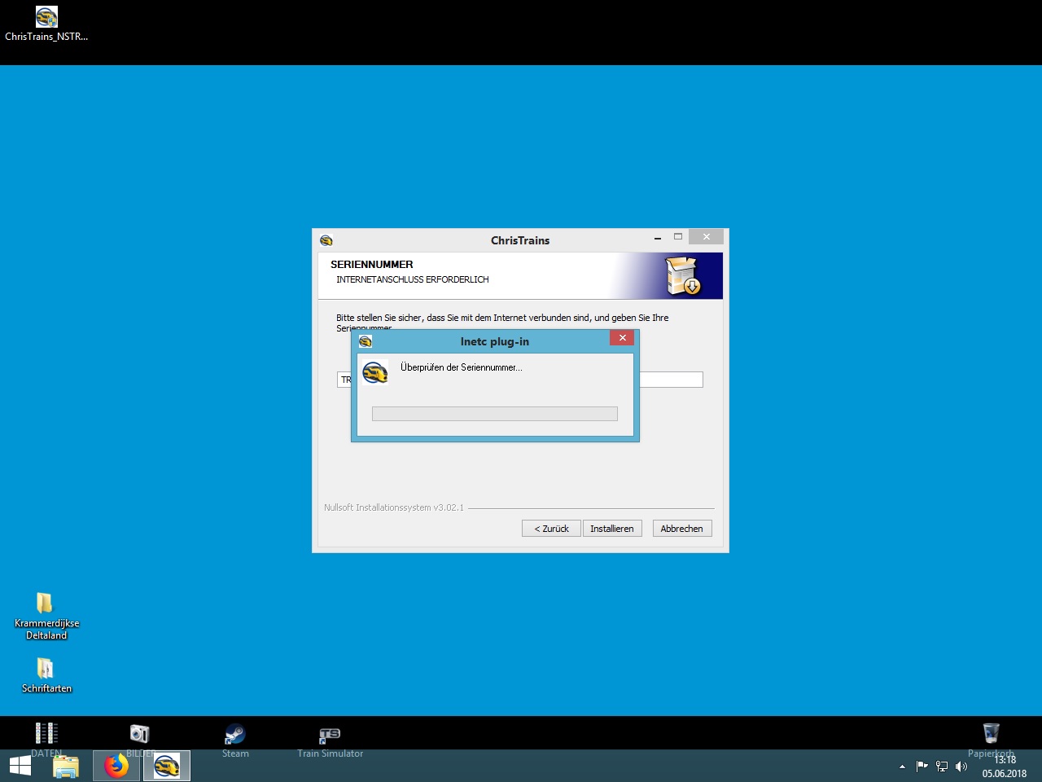Click the SERIENNUMMER heading text
This screenshot has height=782, width=1042.
(x=372, y=265)
